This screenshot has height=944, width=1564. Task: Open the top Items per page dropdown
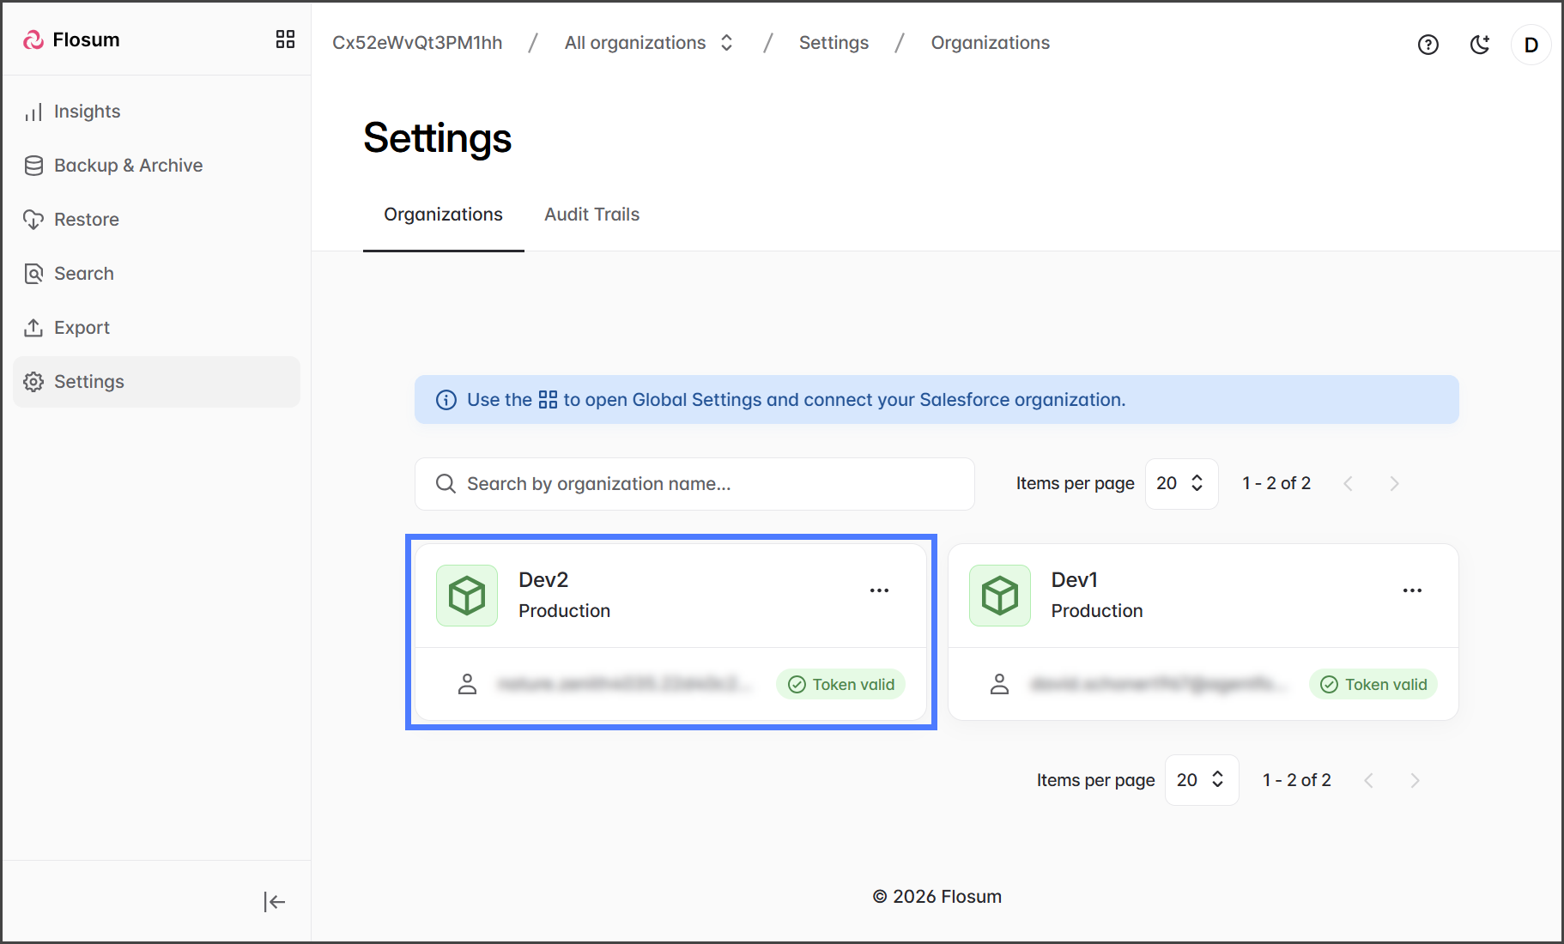pos(1181,483)
